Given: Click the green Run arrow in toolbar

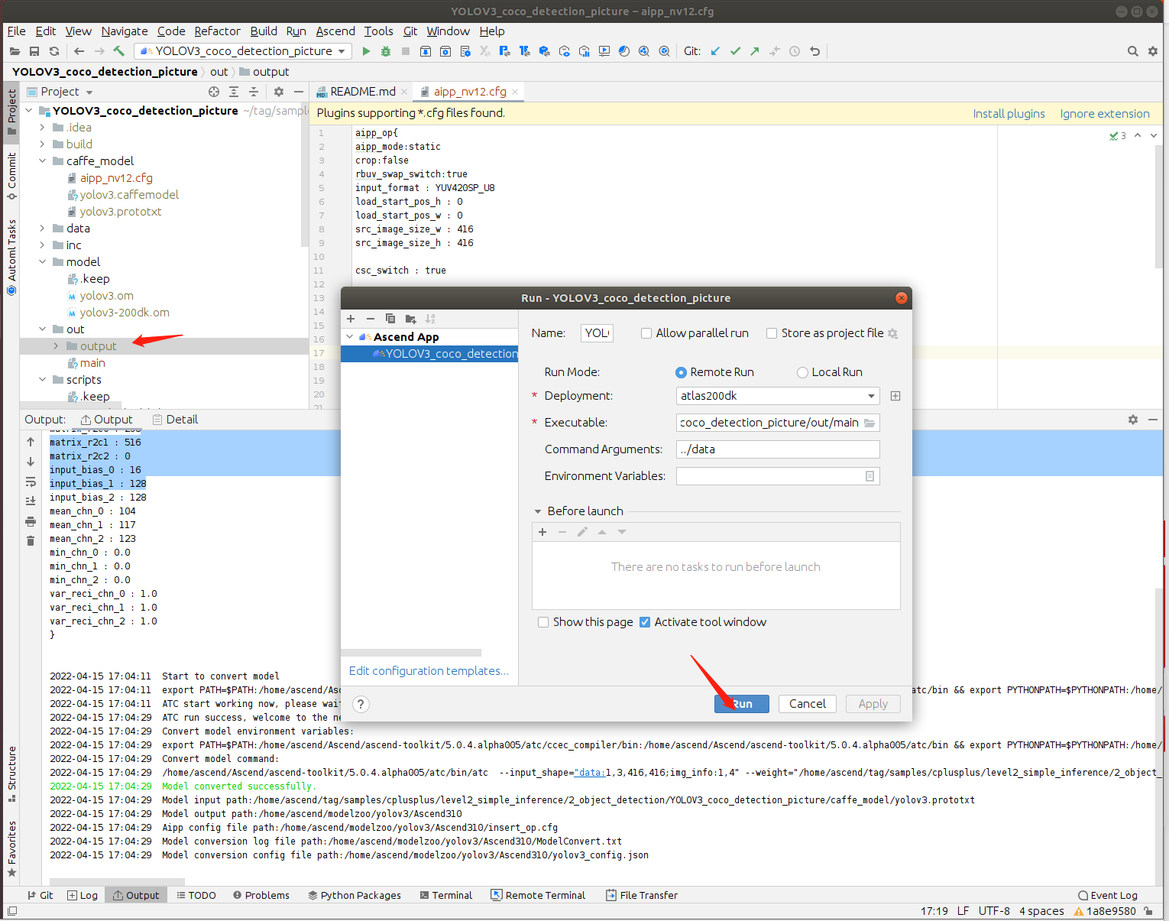Looking at the screenshot, I should [x=366, y=51].
